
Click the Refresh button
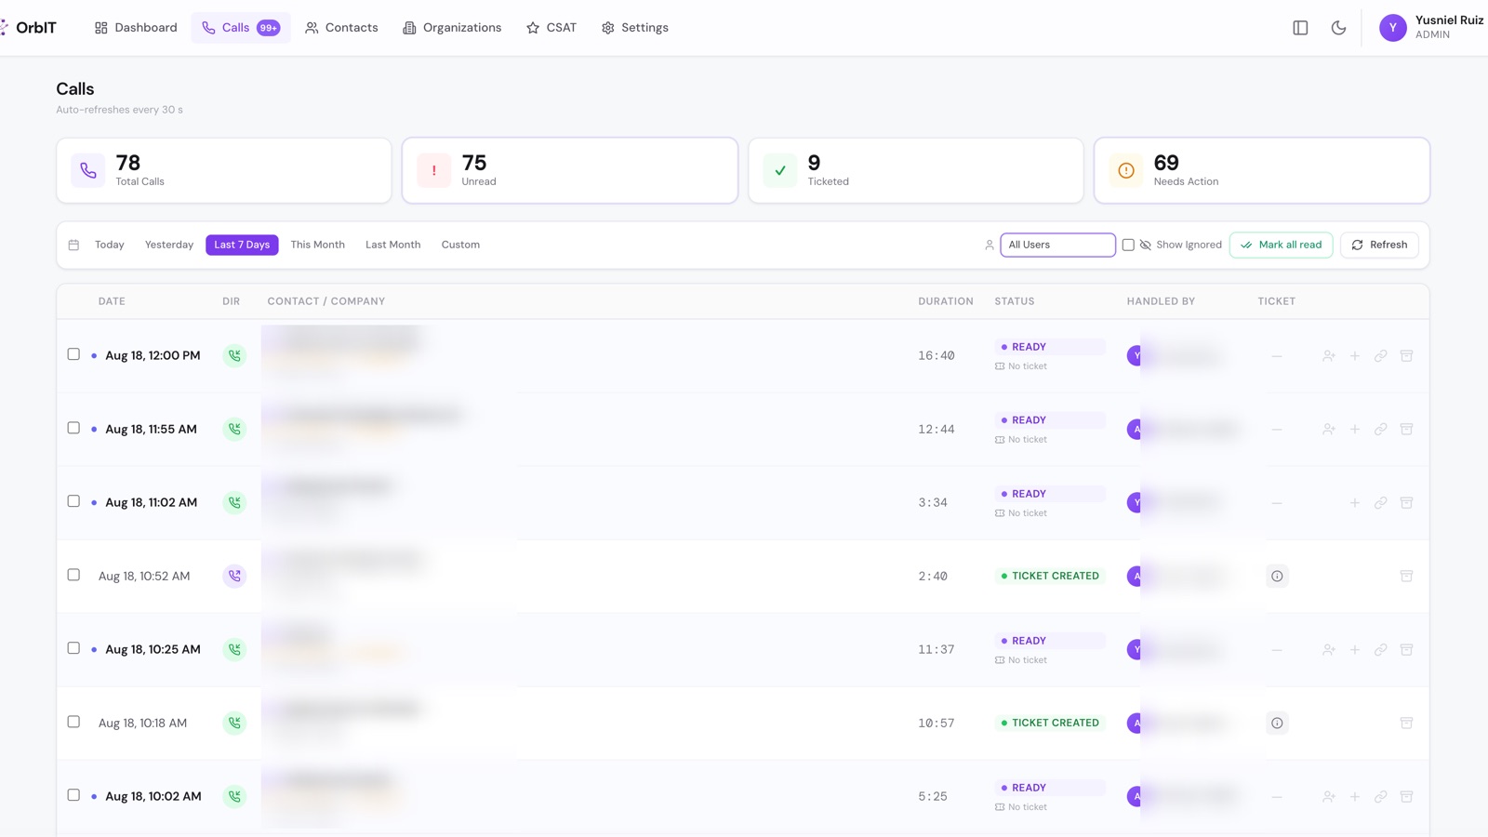1379,245
